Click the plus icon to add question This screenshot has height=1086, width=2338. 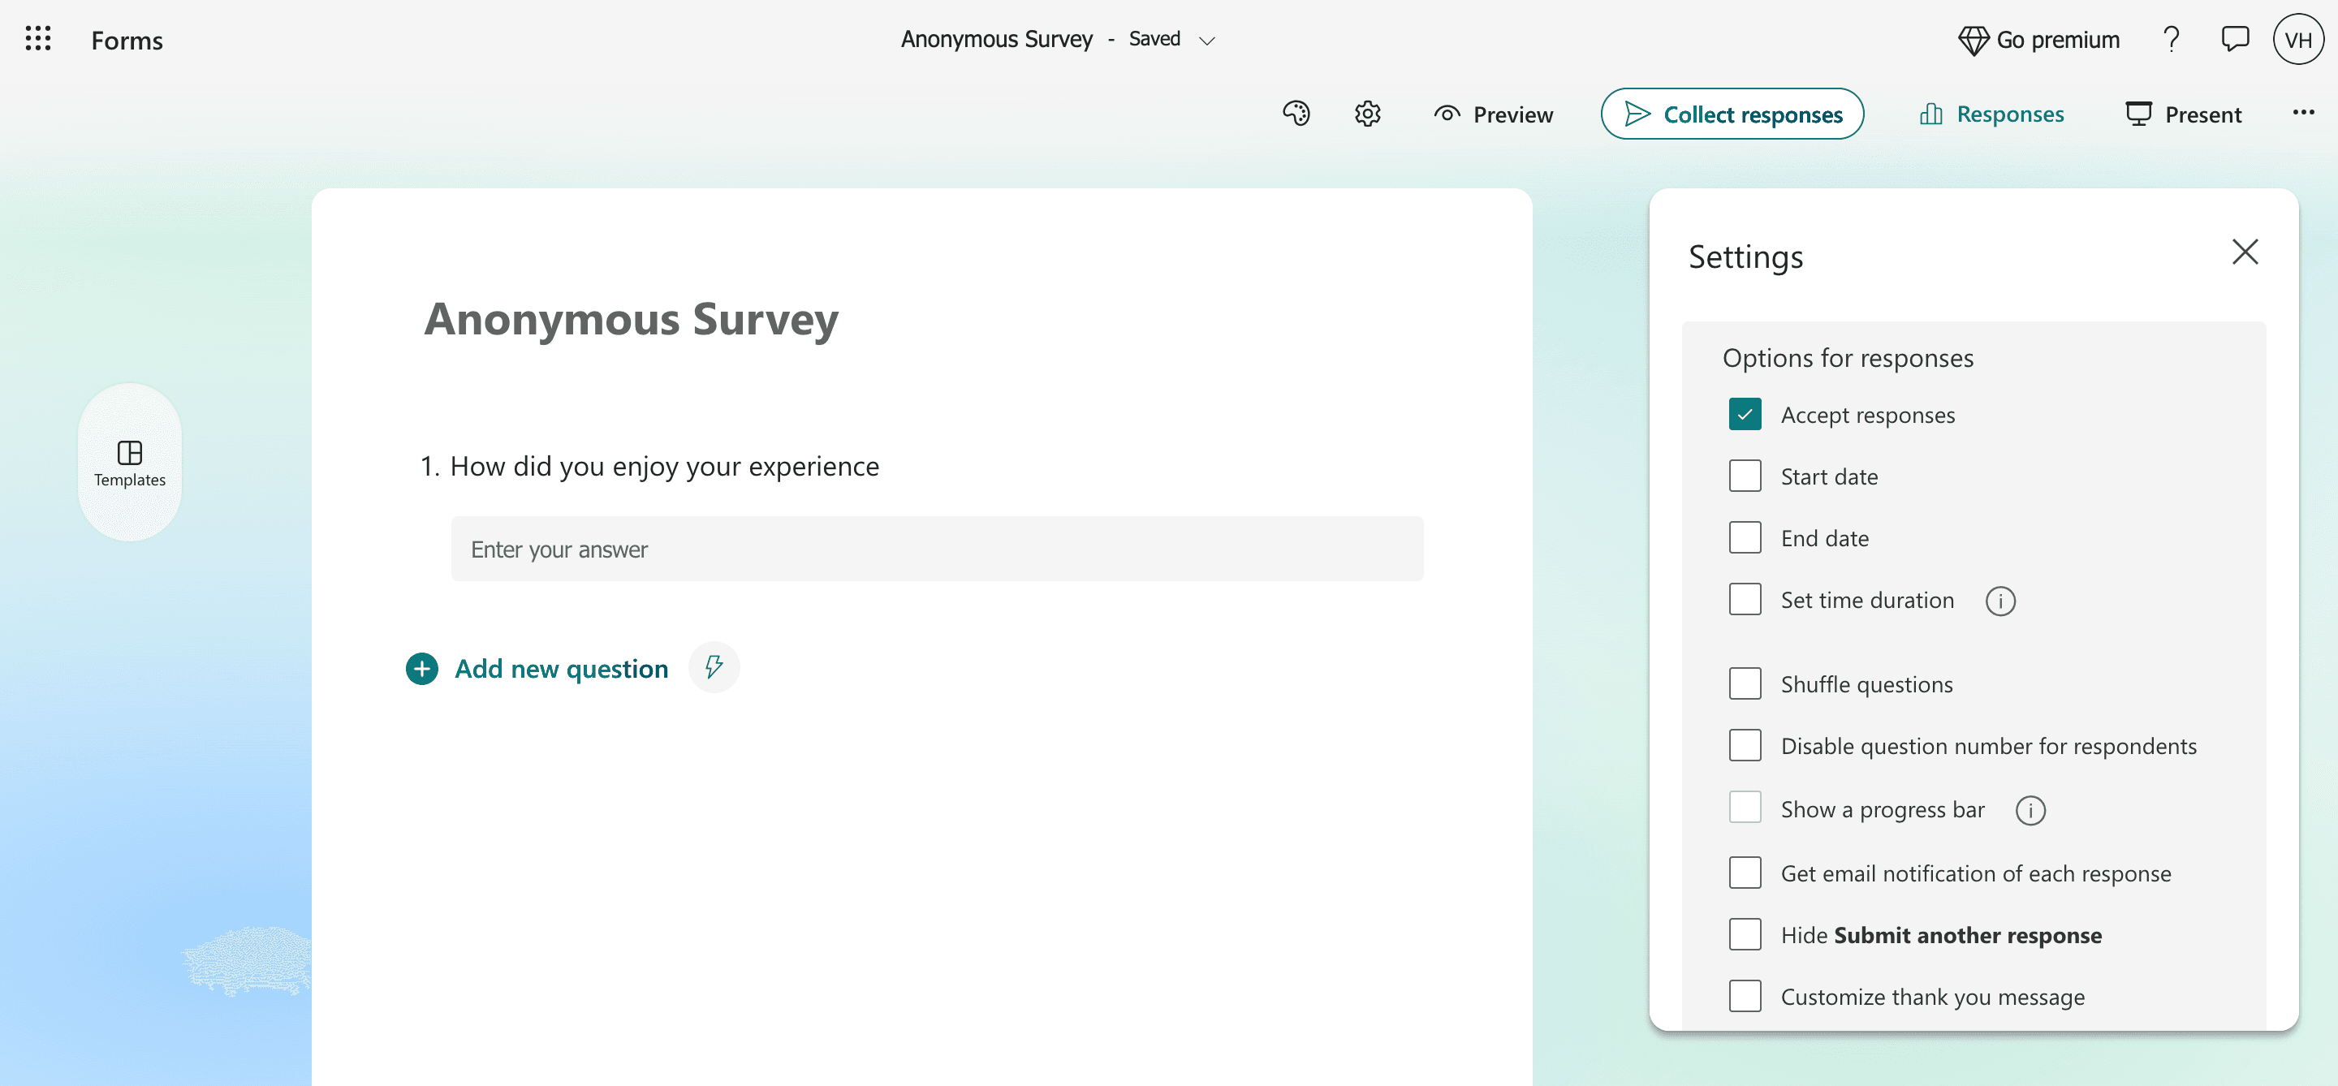pyautogui.click(x=421, y=669)
